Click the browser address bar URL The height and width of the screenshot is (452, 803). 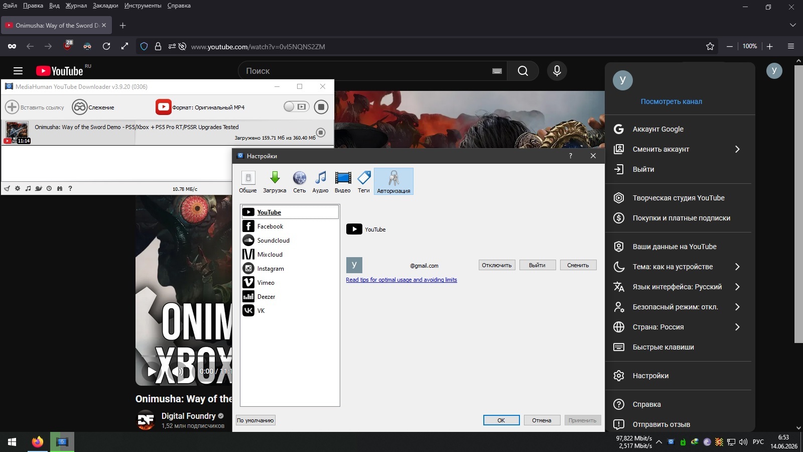tap(258, 47)
